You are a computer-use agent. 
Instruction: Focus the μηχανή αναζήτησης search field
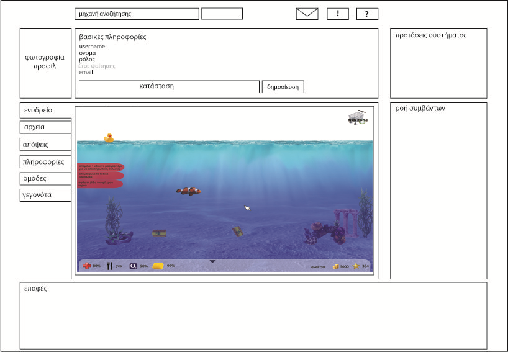[x=137, y=14]
